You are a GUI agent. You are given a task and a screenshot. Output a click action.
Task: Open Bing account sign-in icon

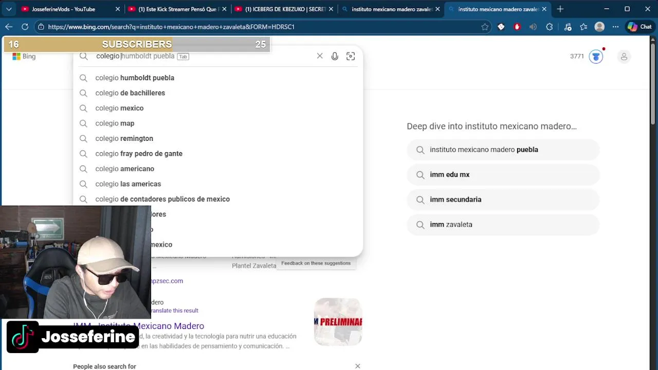tap(624, 57)
